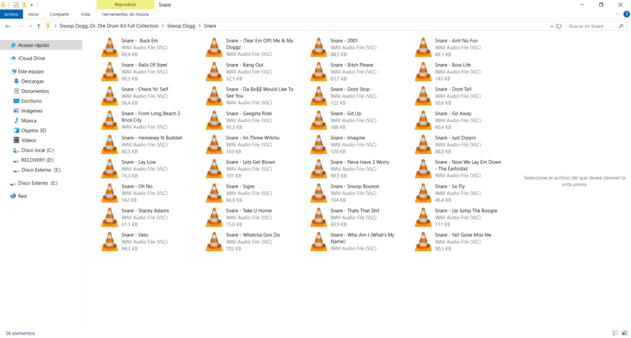This screenshot has height=338, width=631.
Task: Click the Snare - Snoop Bounce file icon
Action: (319, 193)
